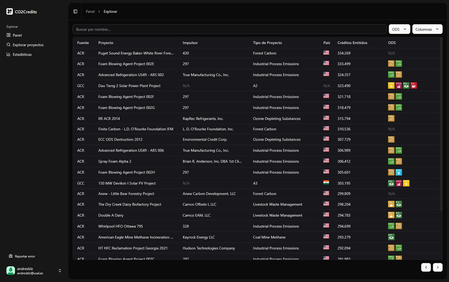Click the bar chart icon beside Estadísticas
Image resolution: width=449 pixels, height=282 pixels.
[x=9, y=54]
